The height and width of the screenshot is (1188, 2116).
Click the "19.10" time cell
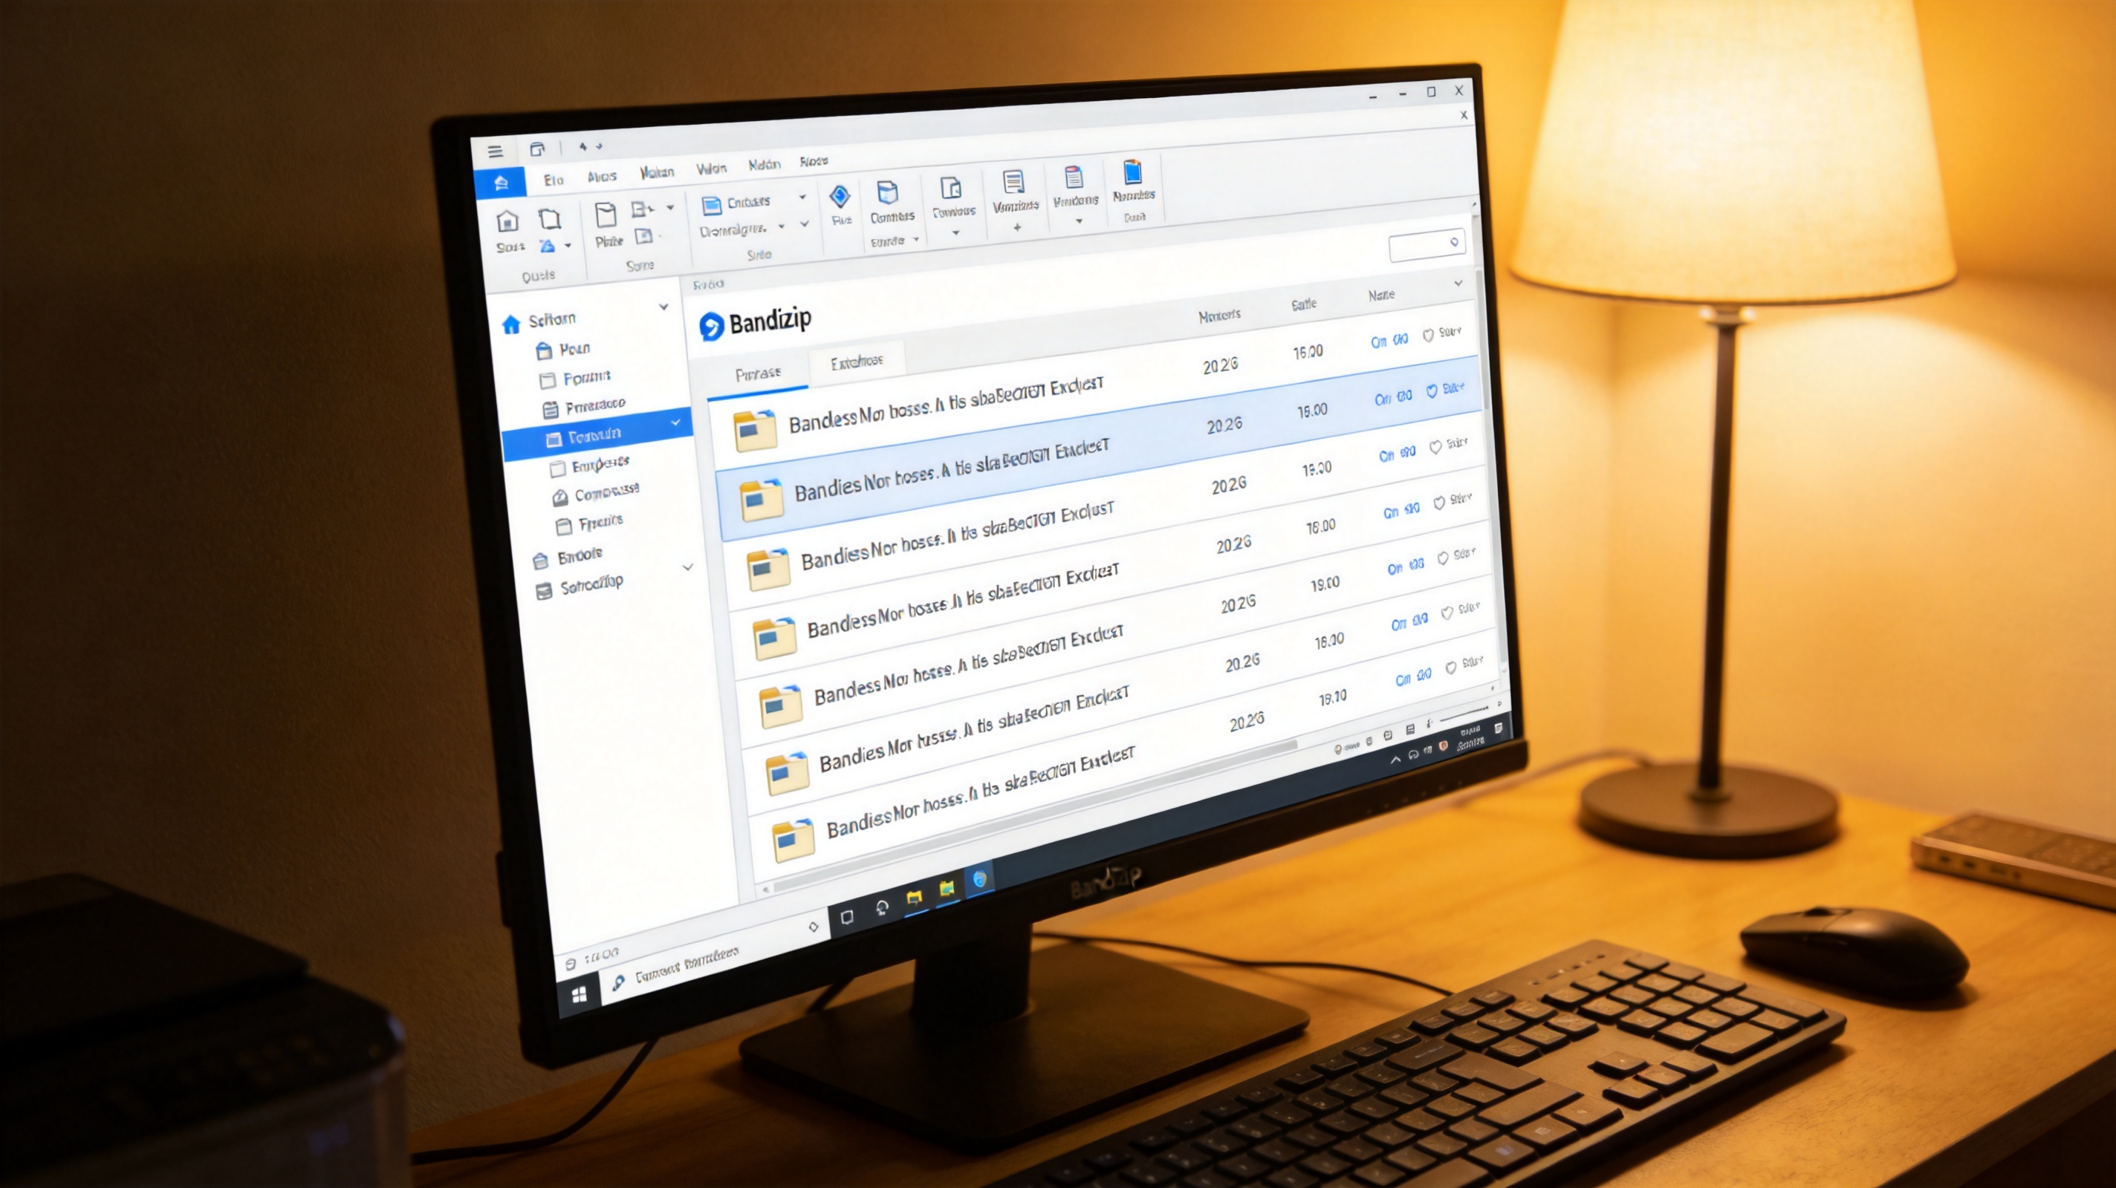pyautogui.click(x=1332, y=698)
